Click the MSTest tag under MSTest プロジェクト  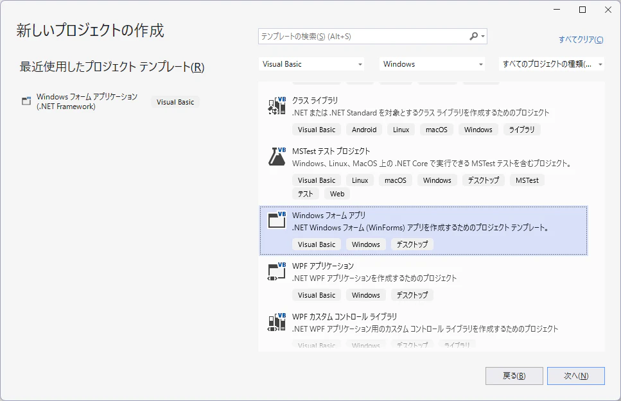527,180
